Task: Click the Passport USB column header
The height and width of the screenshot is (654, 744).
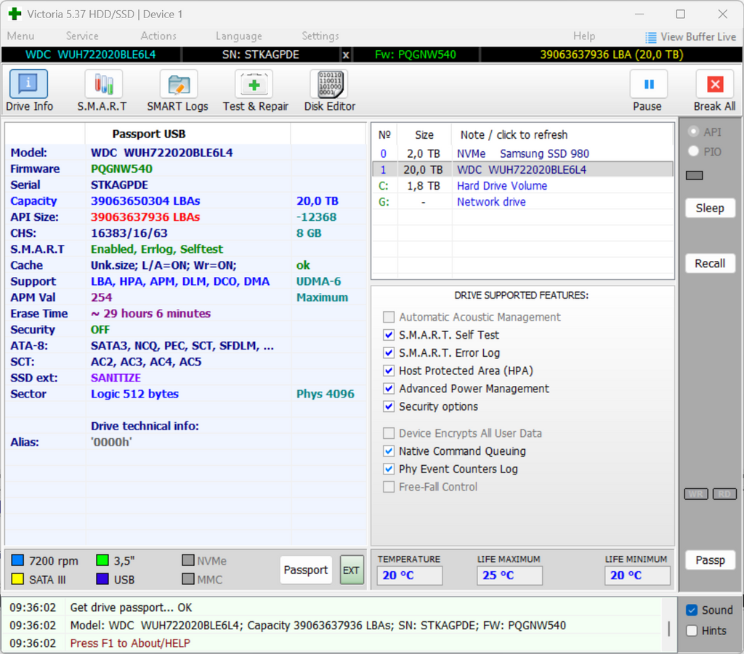Action: coord(148,134)
